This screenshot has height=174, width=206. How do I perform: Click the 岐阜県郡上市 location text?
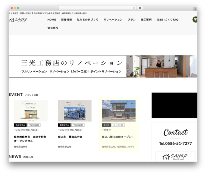tap(64, 147)
